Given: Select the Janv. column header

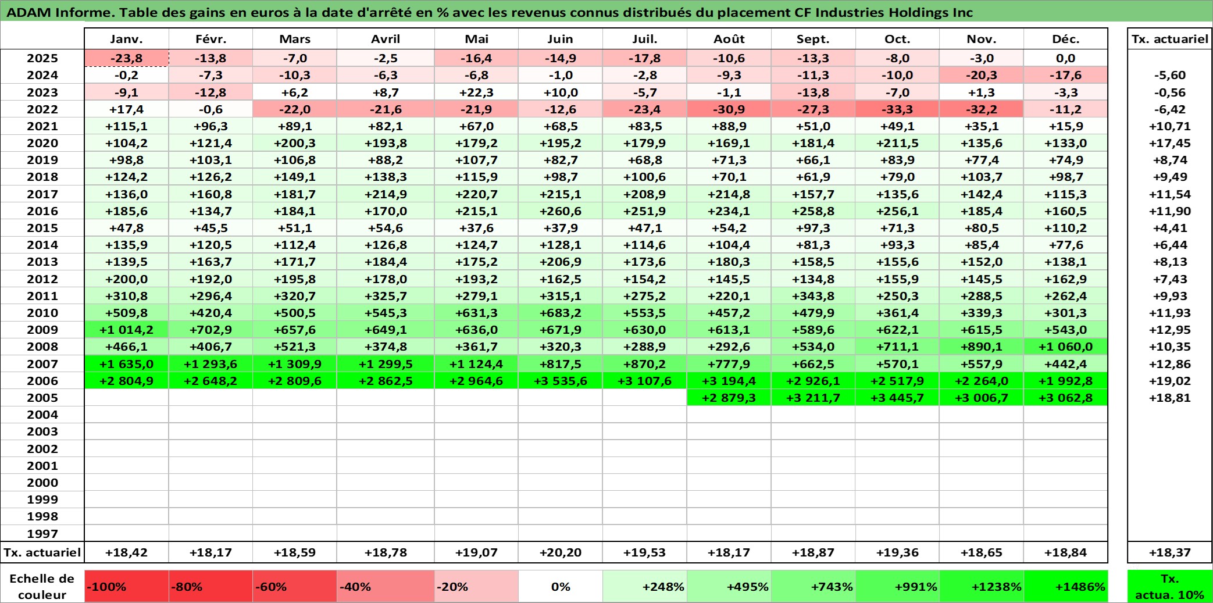Looking at the screenshot, I should click(126, 39).
